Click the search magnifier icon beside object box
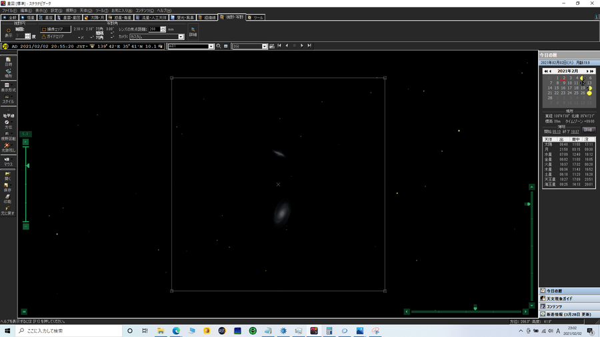The image size is (600, 337). [x=219, y=46]
